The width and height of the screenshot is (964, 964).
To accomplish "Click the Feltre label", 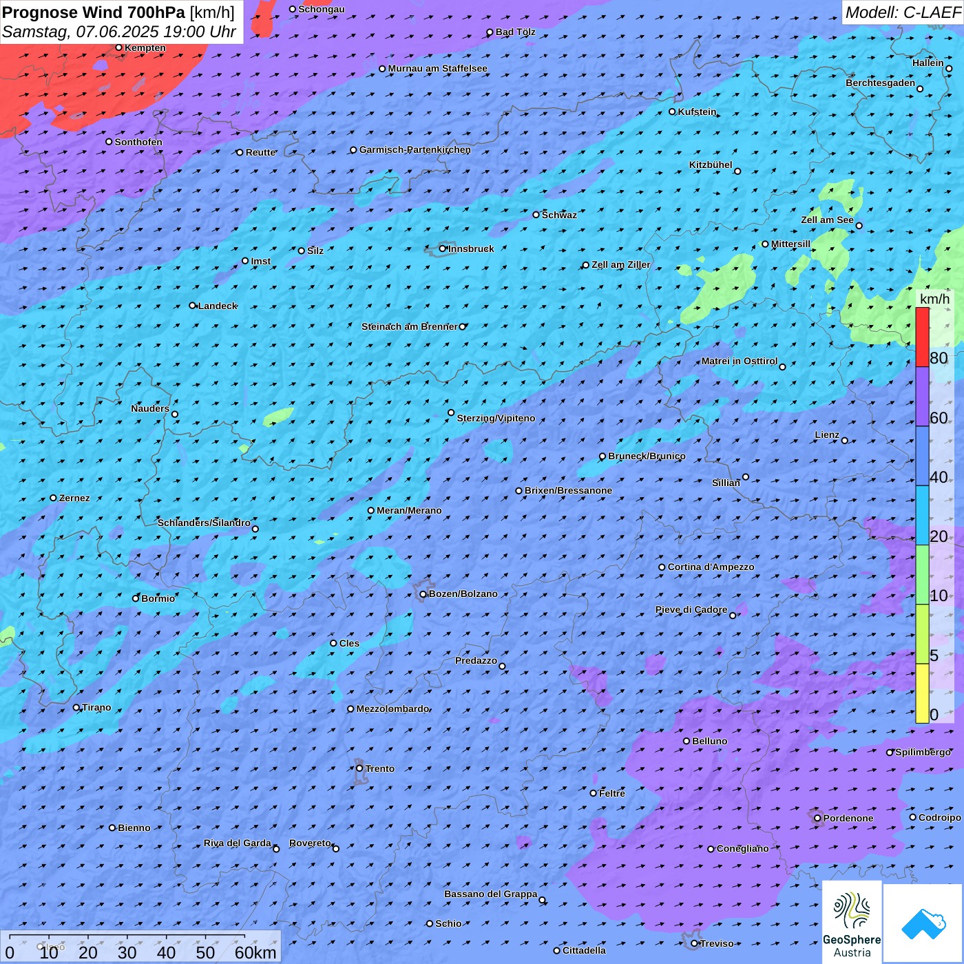I will coord(612,793).
